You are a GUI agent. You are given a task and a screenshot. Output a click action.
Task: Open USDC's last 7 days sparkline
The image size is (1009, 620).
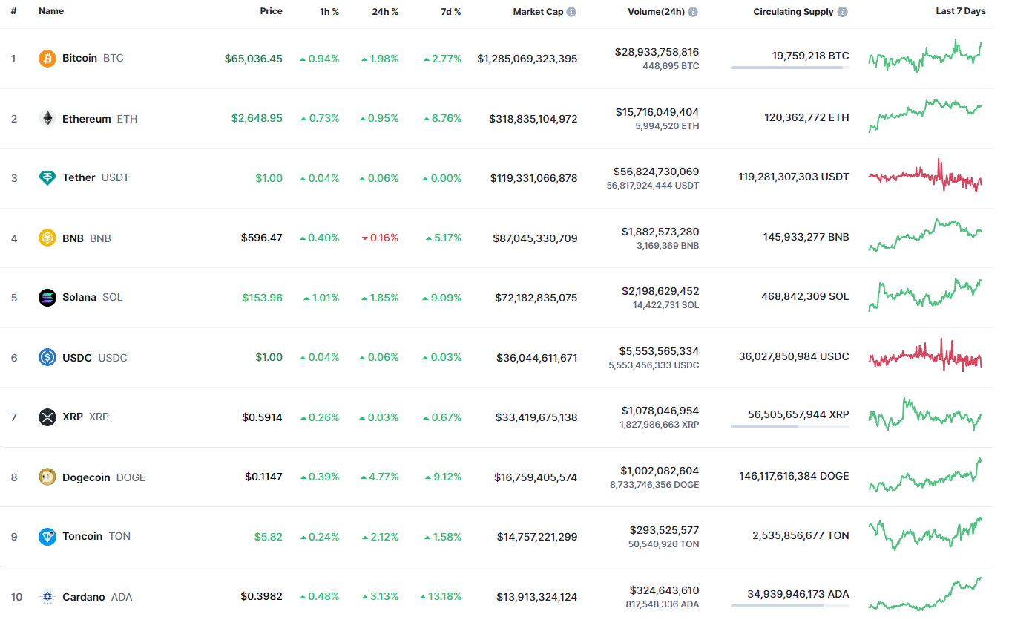tap(925, 354)
